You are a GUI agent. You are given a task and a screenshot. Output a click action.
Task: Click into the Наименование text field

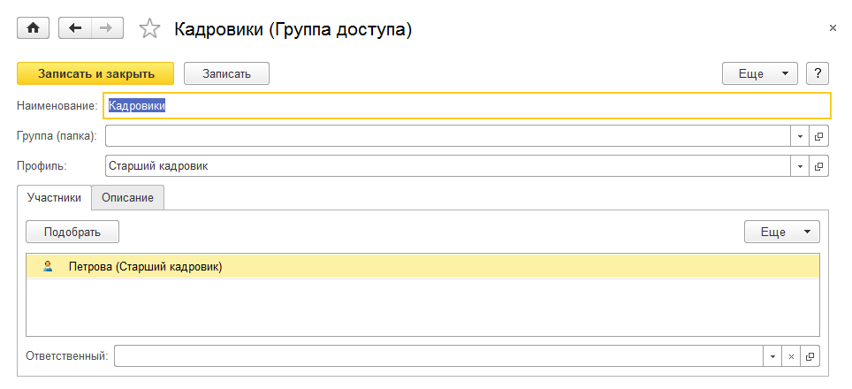(467, 106)
